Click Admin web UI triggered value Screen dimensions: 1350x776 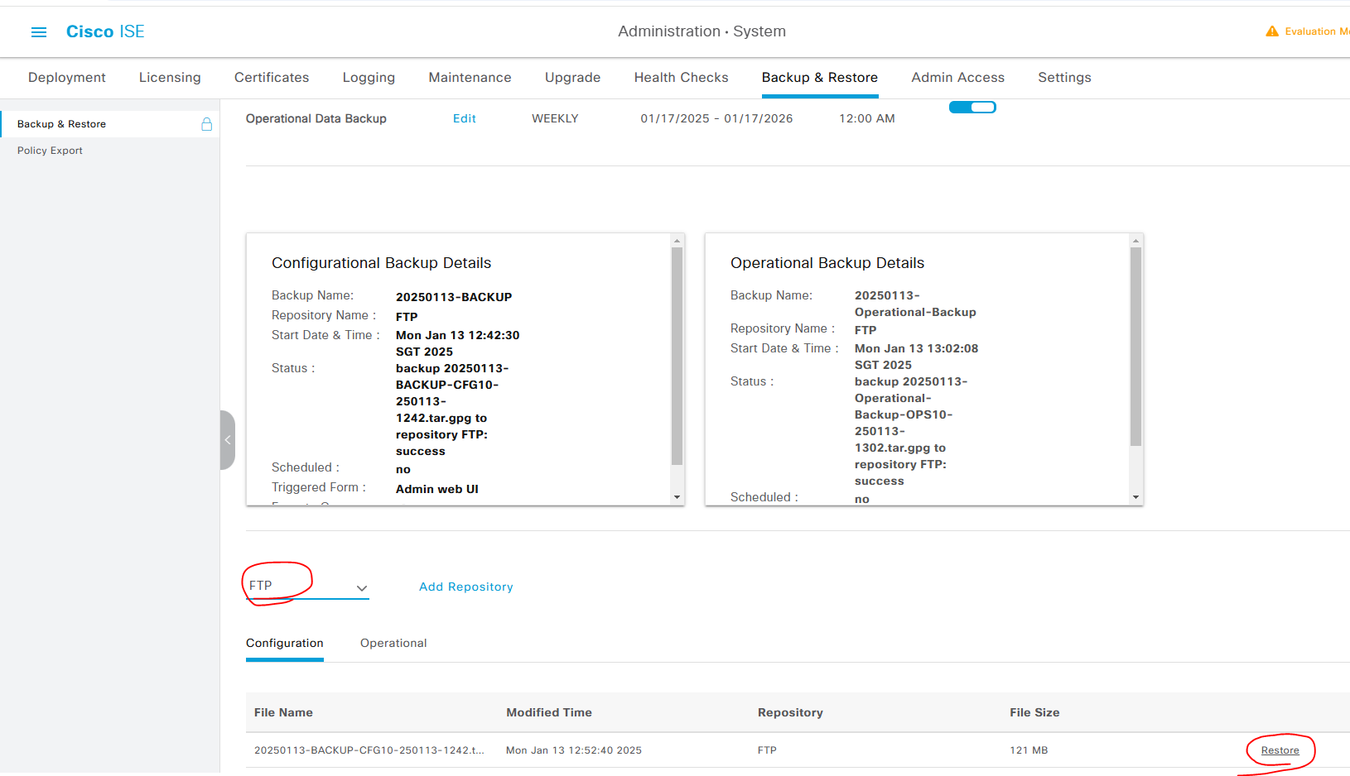pos(437,489)
